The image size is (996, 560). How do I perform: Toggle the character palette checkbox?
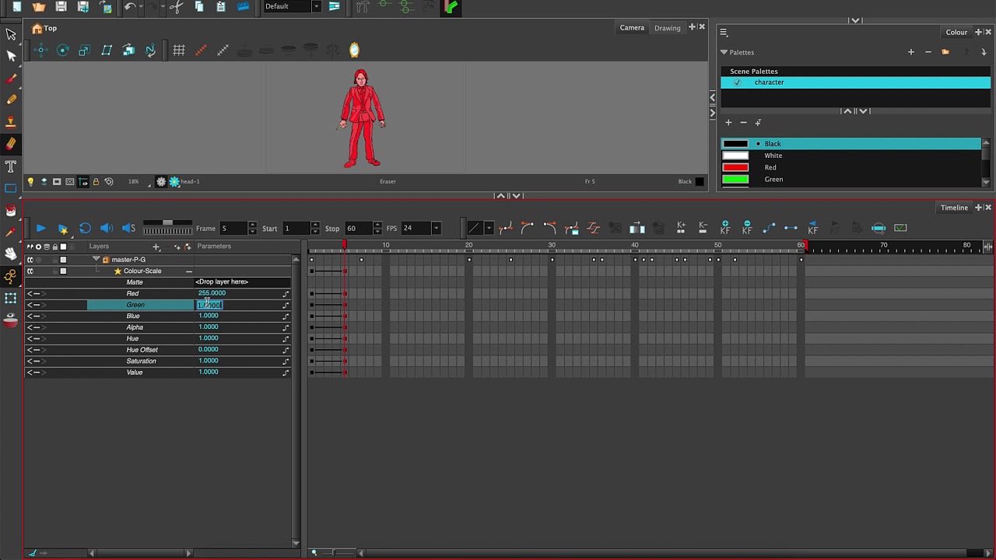[737, 82]
